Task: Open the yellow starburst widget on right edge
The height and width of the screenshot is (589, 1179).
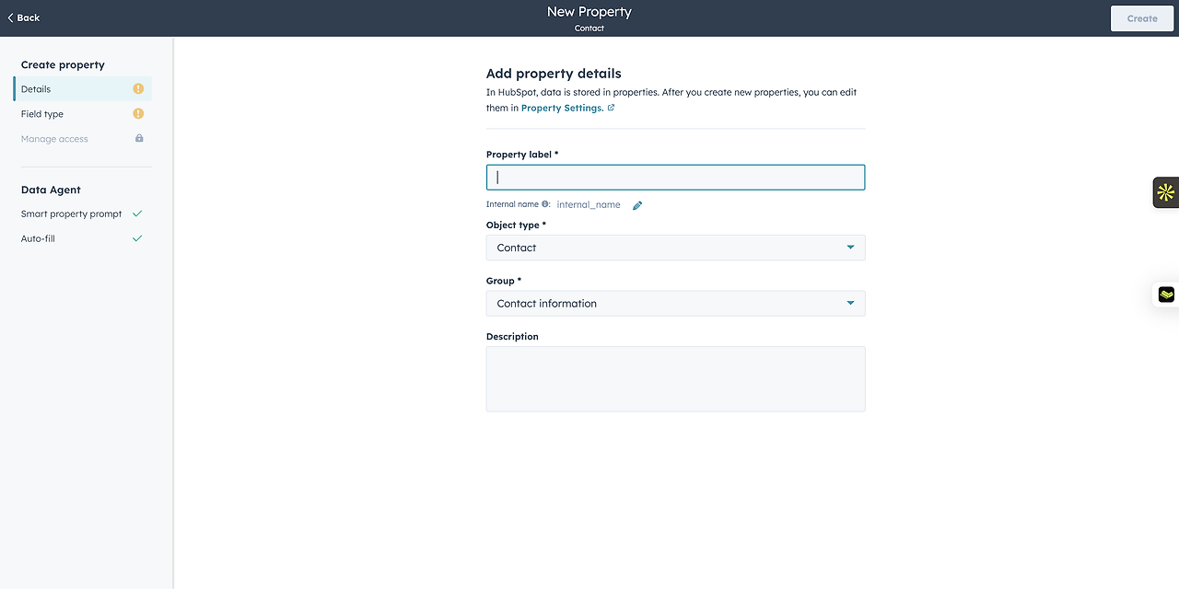Action: click(x=1165, y=192)
